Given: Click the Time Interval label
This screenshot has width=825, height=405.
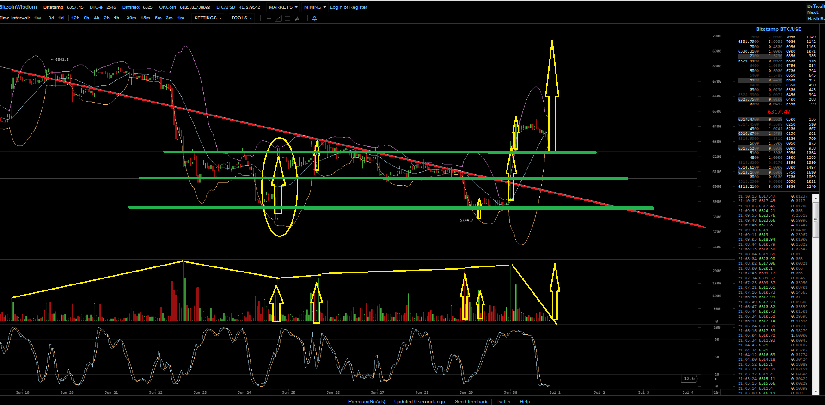Looking at the screenshot, I should 15,18.
